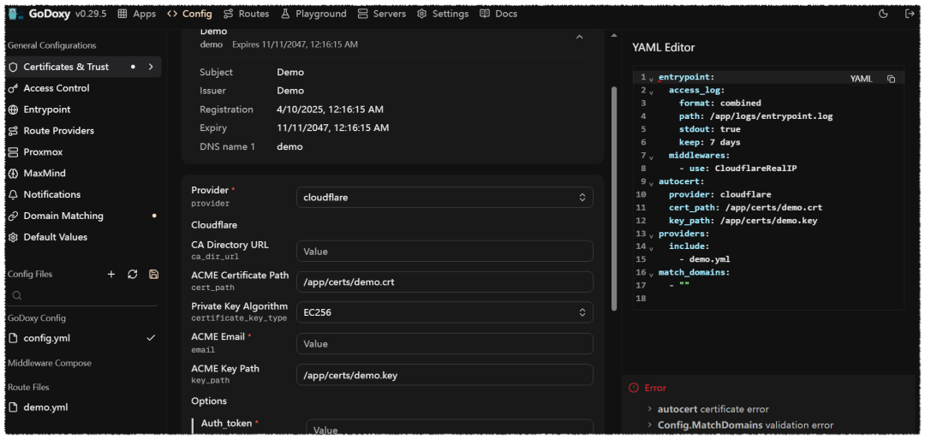Open the Provider cloudflare dropdown
925x439 pixels.
coord(445,198)
